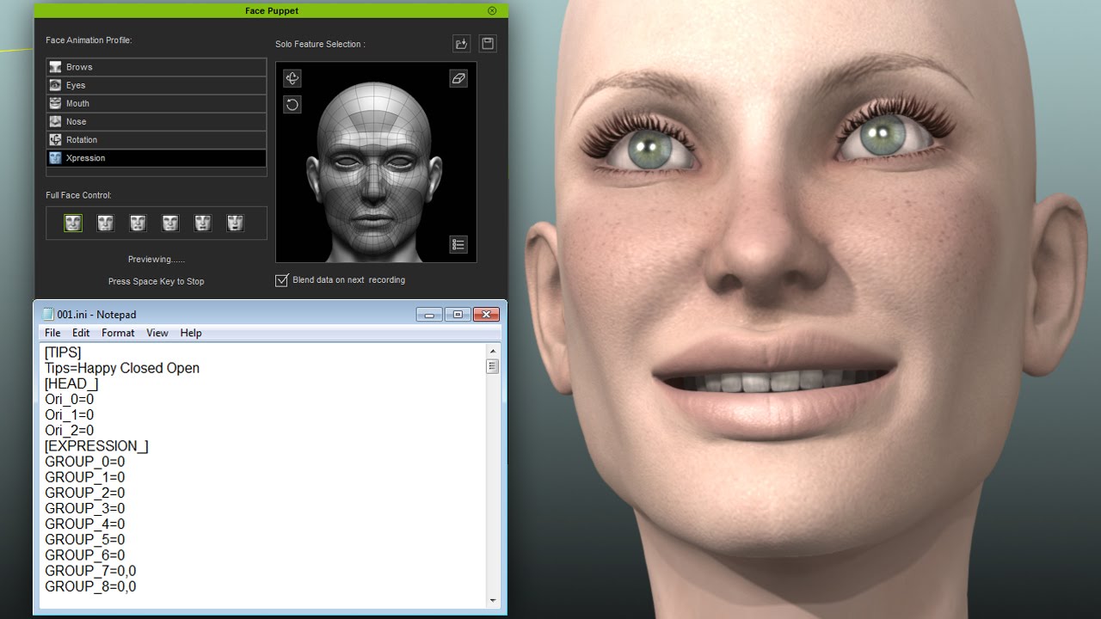This screenshot has height=619, width=1101.
Task: Open the Edit menu in Notepad
Action: 81,333
